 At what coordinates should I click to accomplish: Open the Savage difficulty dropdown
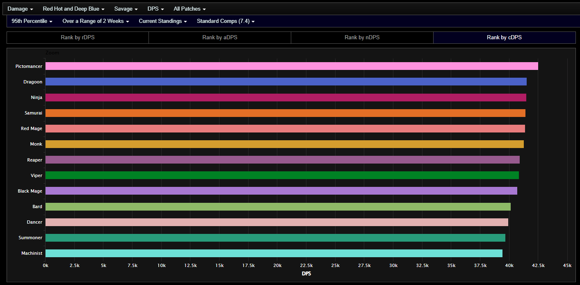click(x=126, y=9)
